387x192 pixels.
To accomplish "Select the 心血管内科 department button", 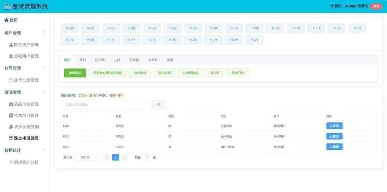I will 190,73.
